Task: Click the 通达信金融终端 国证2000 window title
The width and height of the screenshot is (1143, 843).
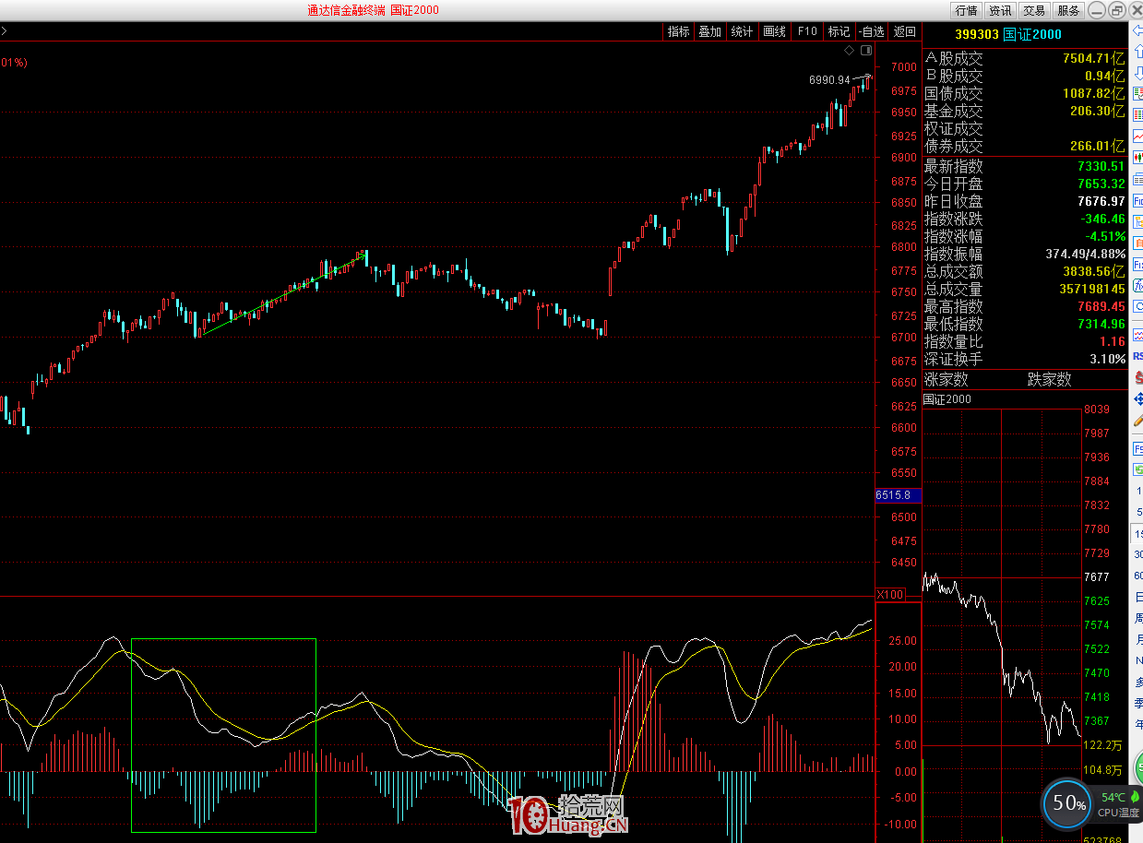Action: (x=374, y=10)
